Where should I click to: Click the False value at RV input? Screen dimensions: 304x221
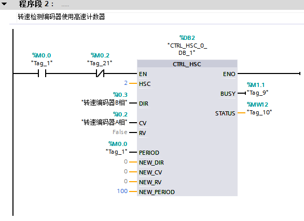pos(120,132)
